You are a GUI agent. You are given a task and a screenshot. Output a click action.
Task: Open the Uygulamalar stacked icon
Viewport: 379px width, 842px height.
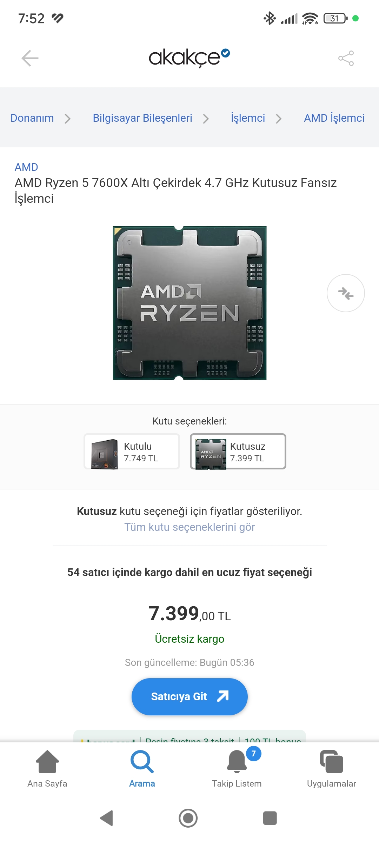(332, 762)
